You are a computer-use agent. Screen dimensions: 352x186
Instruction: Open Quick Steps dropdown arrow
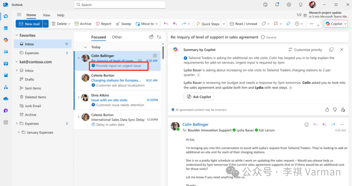tap(224, 24)
